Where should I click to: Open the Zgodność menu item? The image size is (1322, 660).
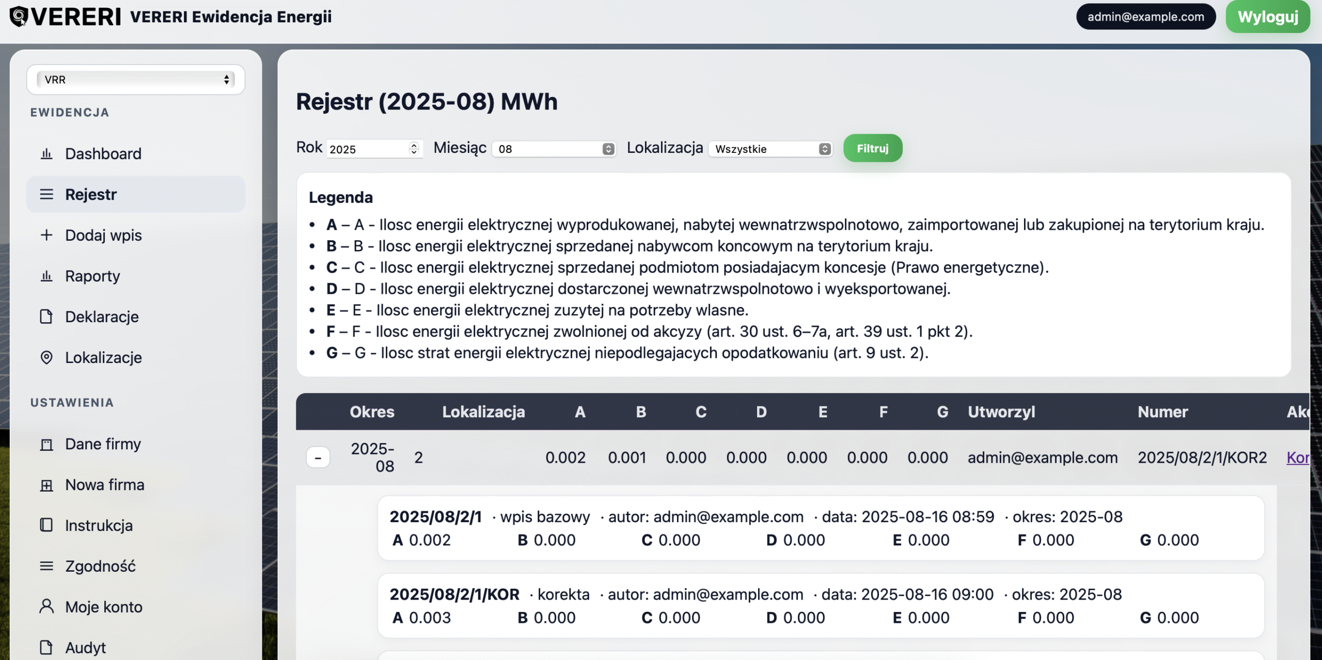[x=100, y=566]
